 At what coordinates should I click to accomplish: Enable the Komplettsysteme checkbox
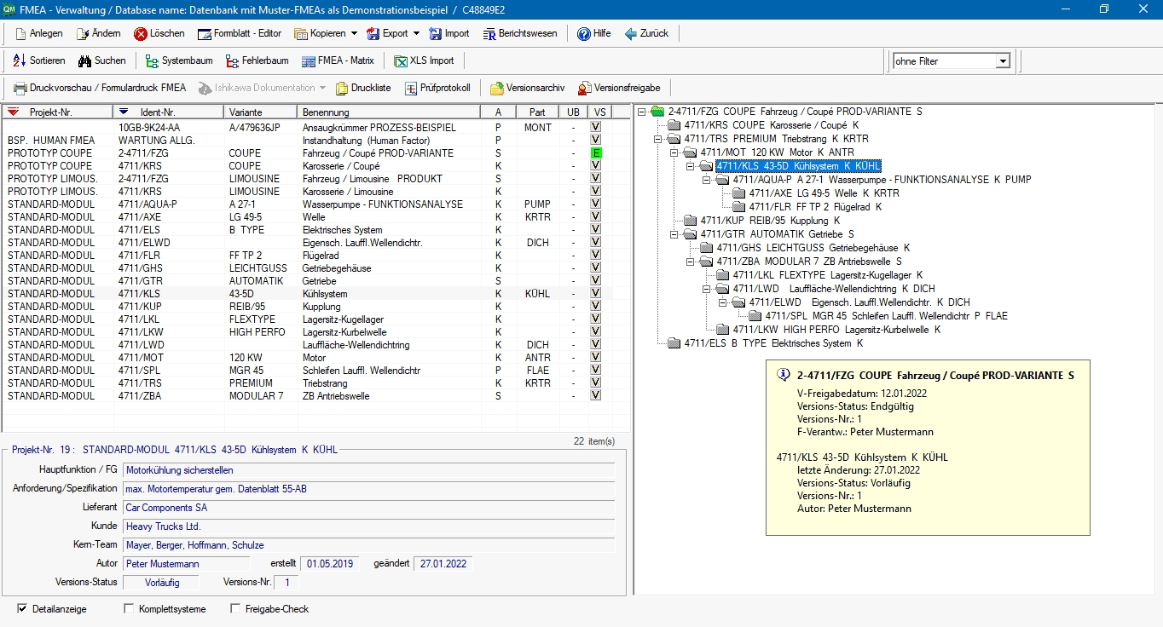coord(129,609)
